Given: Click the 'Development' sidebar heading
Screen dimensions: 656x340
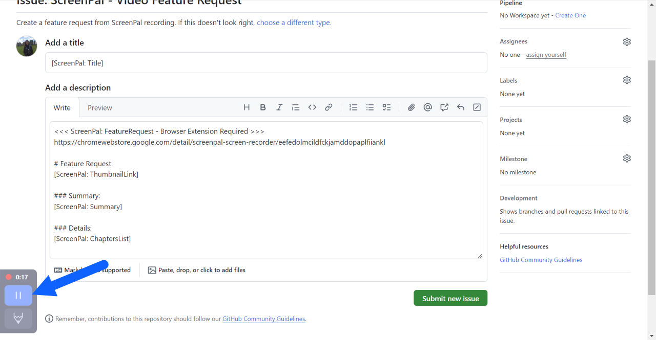Looking at the screenshot, I should click(519, 198).
